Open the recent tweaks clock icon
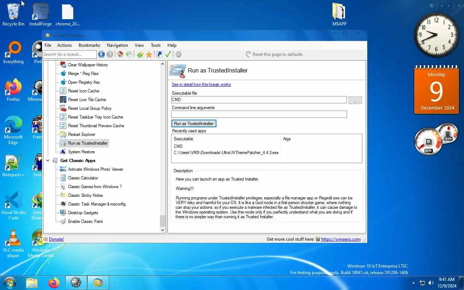Screen dimensions: 464x290 pos(129,54)
